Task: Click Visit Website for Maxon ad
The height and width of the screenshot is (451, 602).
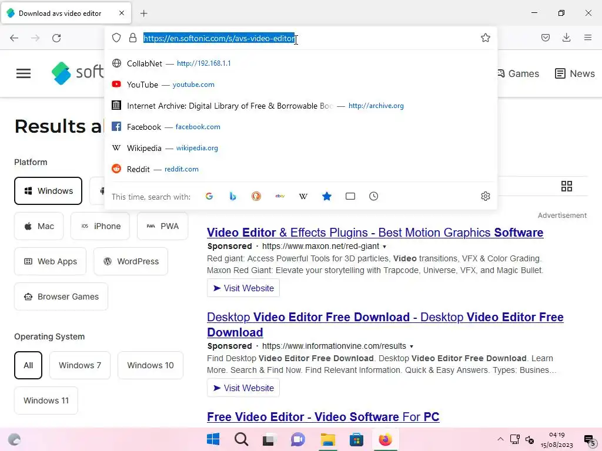Action: pyautogui.click(x=243, y=288)
